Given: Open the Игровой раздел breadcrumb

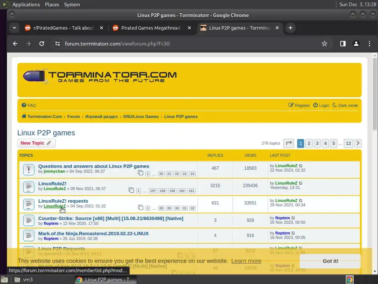Looking at the screenshot, I should [x=102, y=116].
